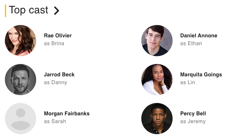Click Morgan Fairbanks' placeholder avatar icon

coord(21,119)
